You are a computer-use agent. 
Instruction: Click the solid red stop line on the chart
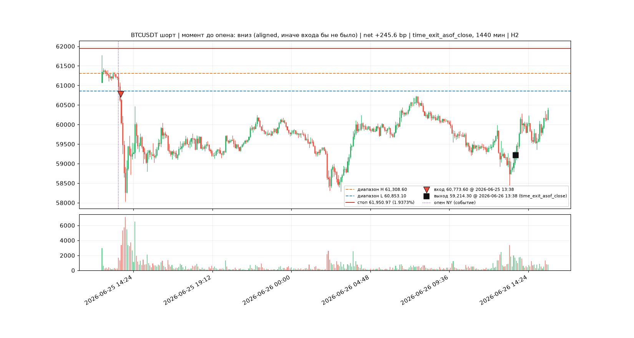point(325,48)
